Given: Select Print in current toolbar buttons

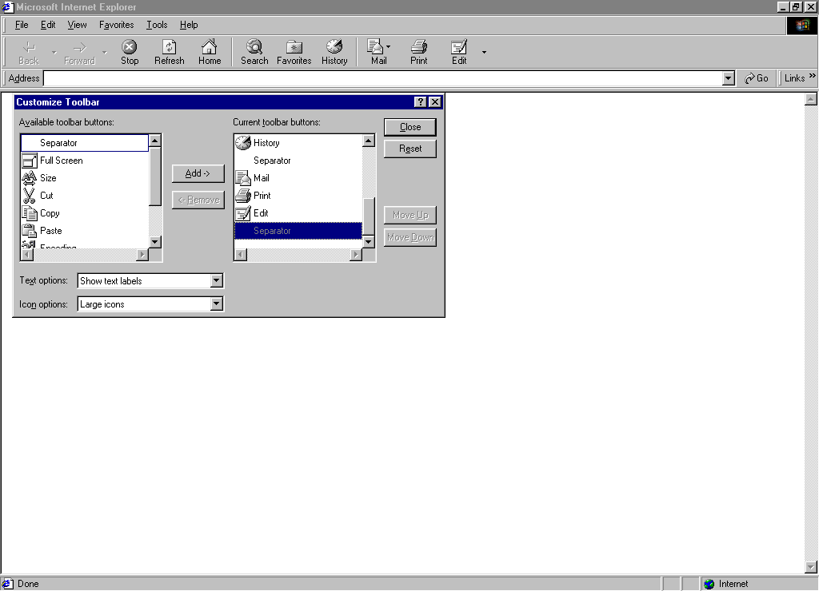Looking at the screenshot, I should pos(298,196).
